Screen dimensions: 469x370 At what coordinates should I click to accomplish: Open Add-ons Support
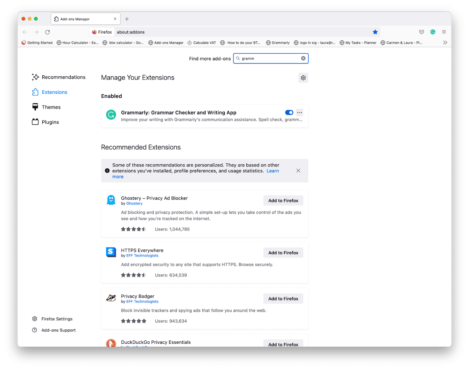[58, 330]
